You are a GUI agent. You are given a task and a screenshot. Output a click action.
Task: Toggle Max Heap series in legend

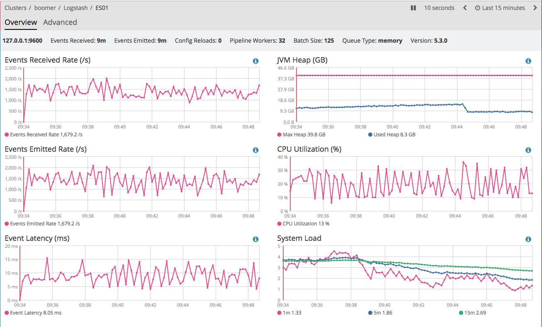pyautogui.click(x=304, y=135)
